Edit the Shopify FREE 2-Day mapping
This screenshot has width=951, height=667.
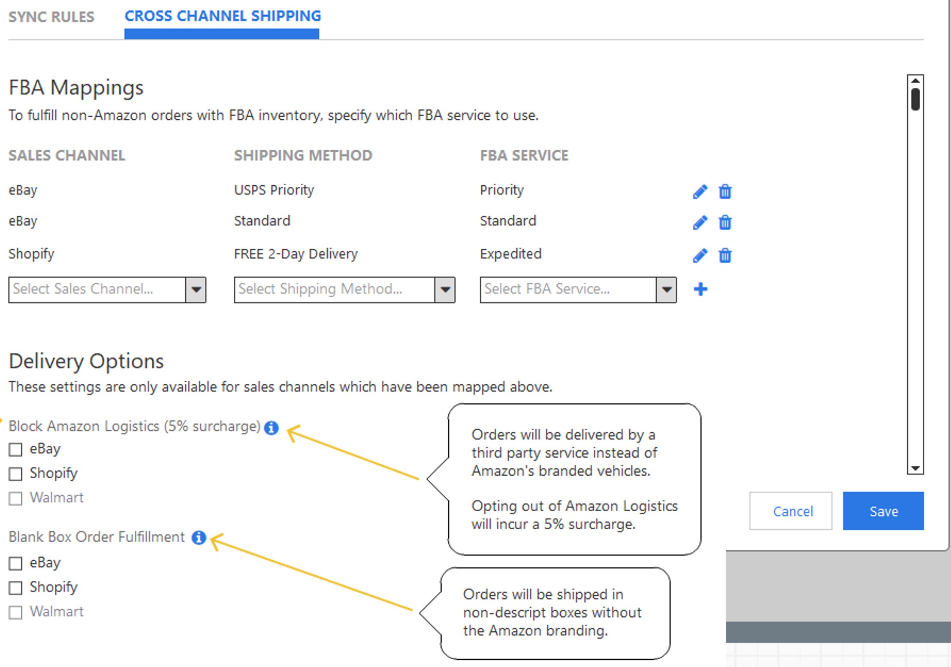pyautogui.click(x=700, y=255)
